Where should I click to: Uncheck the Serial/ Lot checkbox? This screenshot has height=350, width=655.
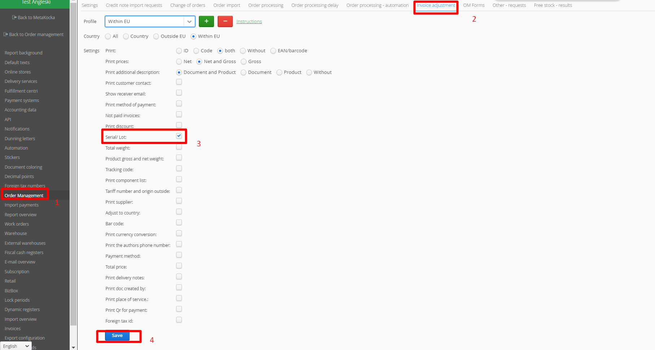coord(179,136)
